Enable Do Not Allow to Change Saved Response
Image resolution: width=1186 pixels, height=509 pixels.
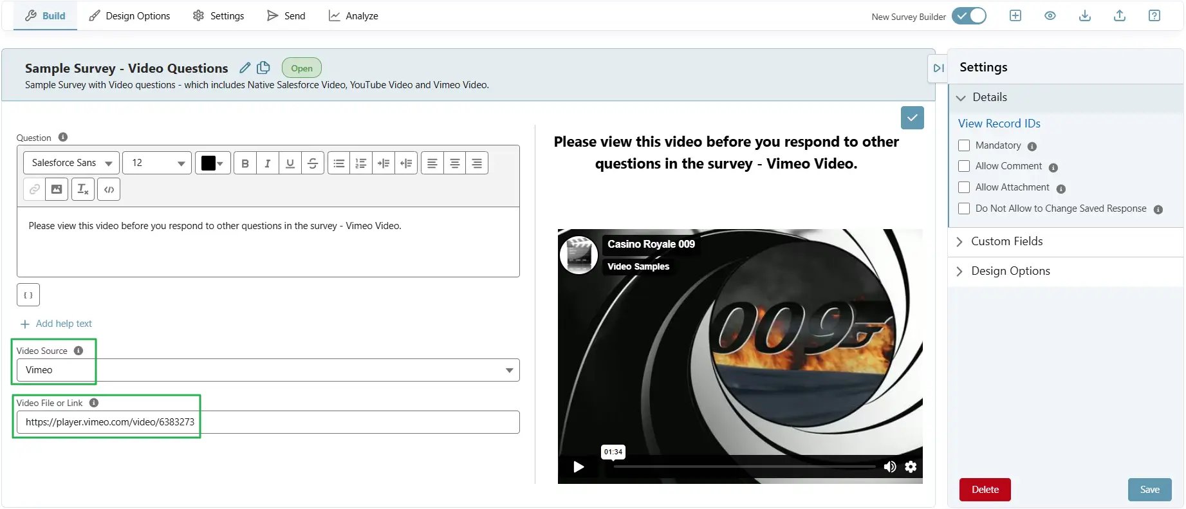(x=964, y=208)
